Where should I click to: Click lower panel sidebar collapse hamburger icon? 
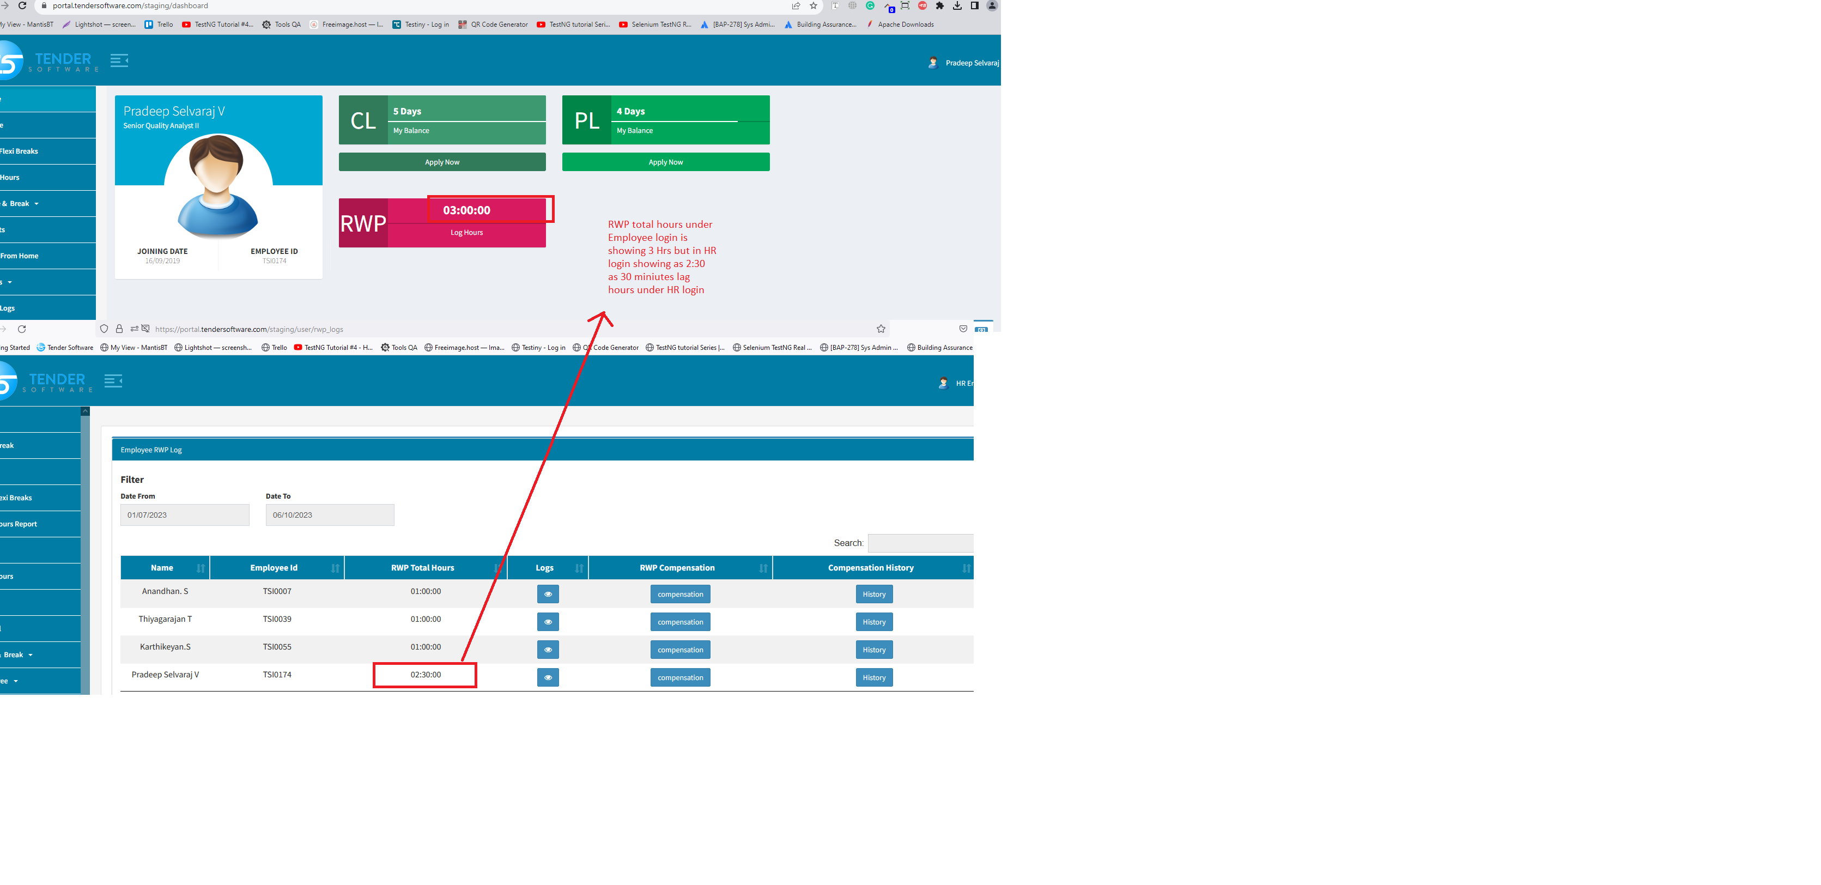113,381
